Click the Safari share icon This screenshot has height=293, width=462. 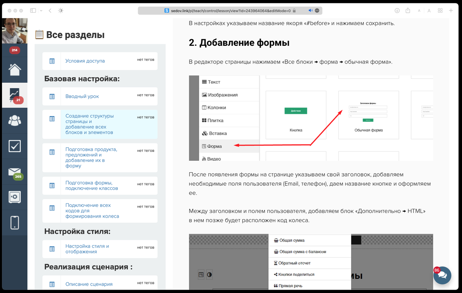click(x=408, y=11)
